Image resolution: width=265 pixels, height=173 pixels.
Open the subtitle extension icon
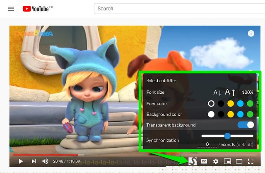tap(192, 161)
